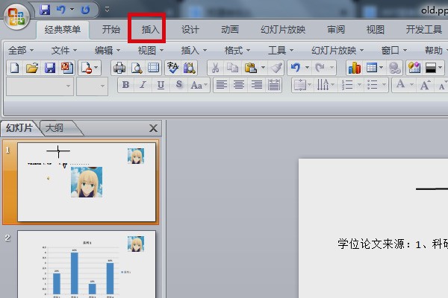Viewport: 448px width, 298px height.
Task: Open the 设计 ribbon tab
Action: [190, 30]
